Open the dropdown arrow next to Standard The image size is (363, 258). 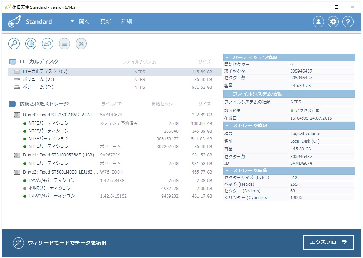[72, 22]
